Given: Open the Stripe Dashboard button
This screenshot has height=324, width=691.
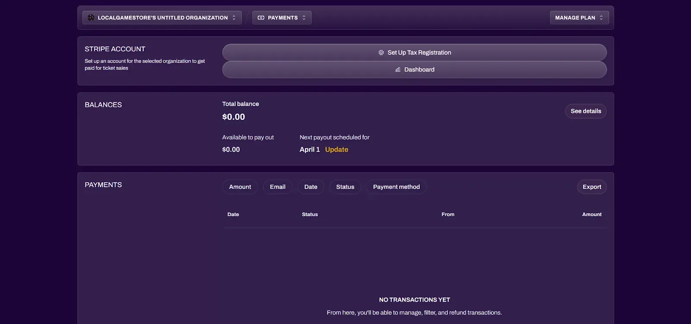Looking at the screenshot, I should pyautogui.click(x=415, y=69).
